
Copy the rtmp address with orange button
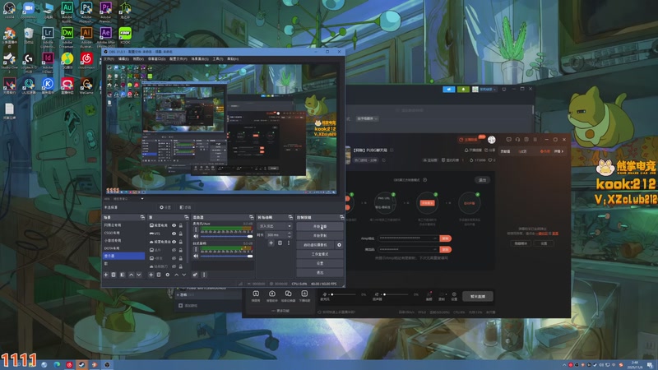click(x=445, y=238)
